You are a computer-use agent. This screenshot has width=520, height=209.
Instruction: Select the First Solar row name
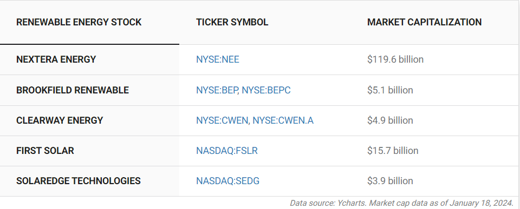pos(45,151)
